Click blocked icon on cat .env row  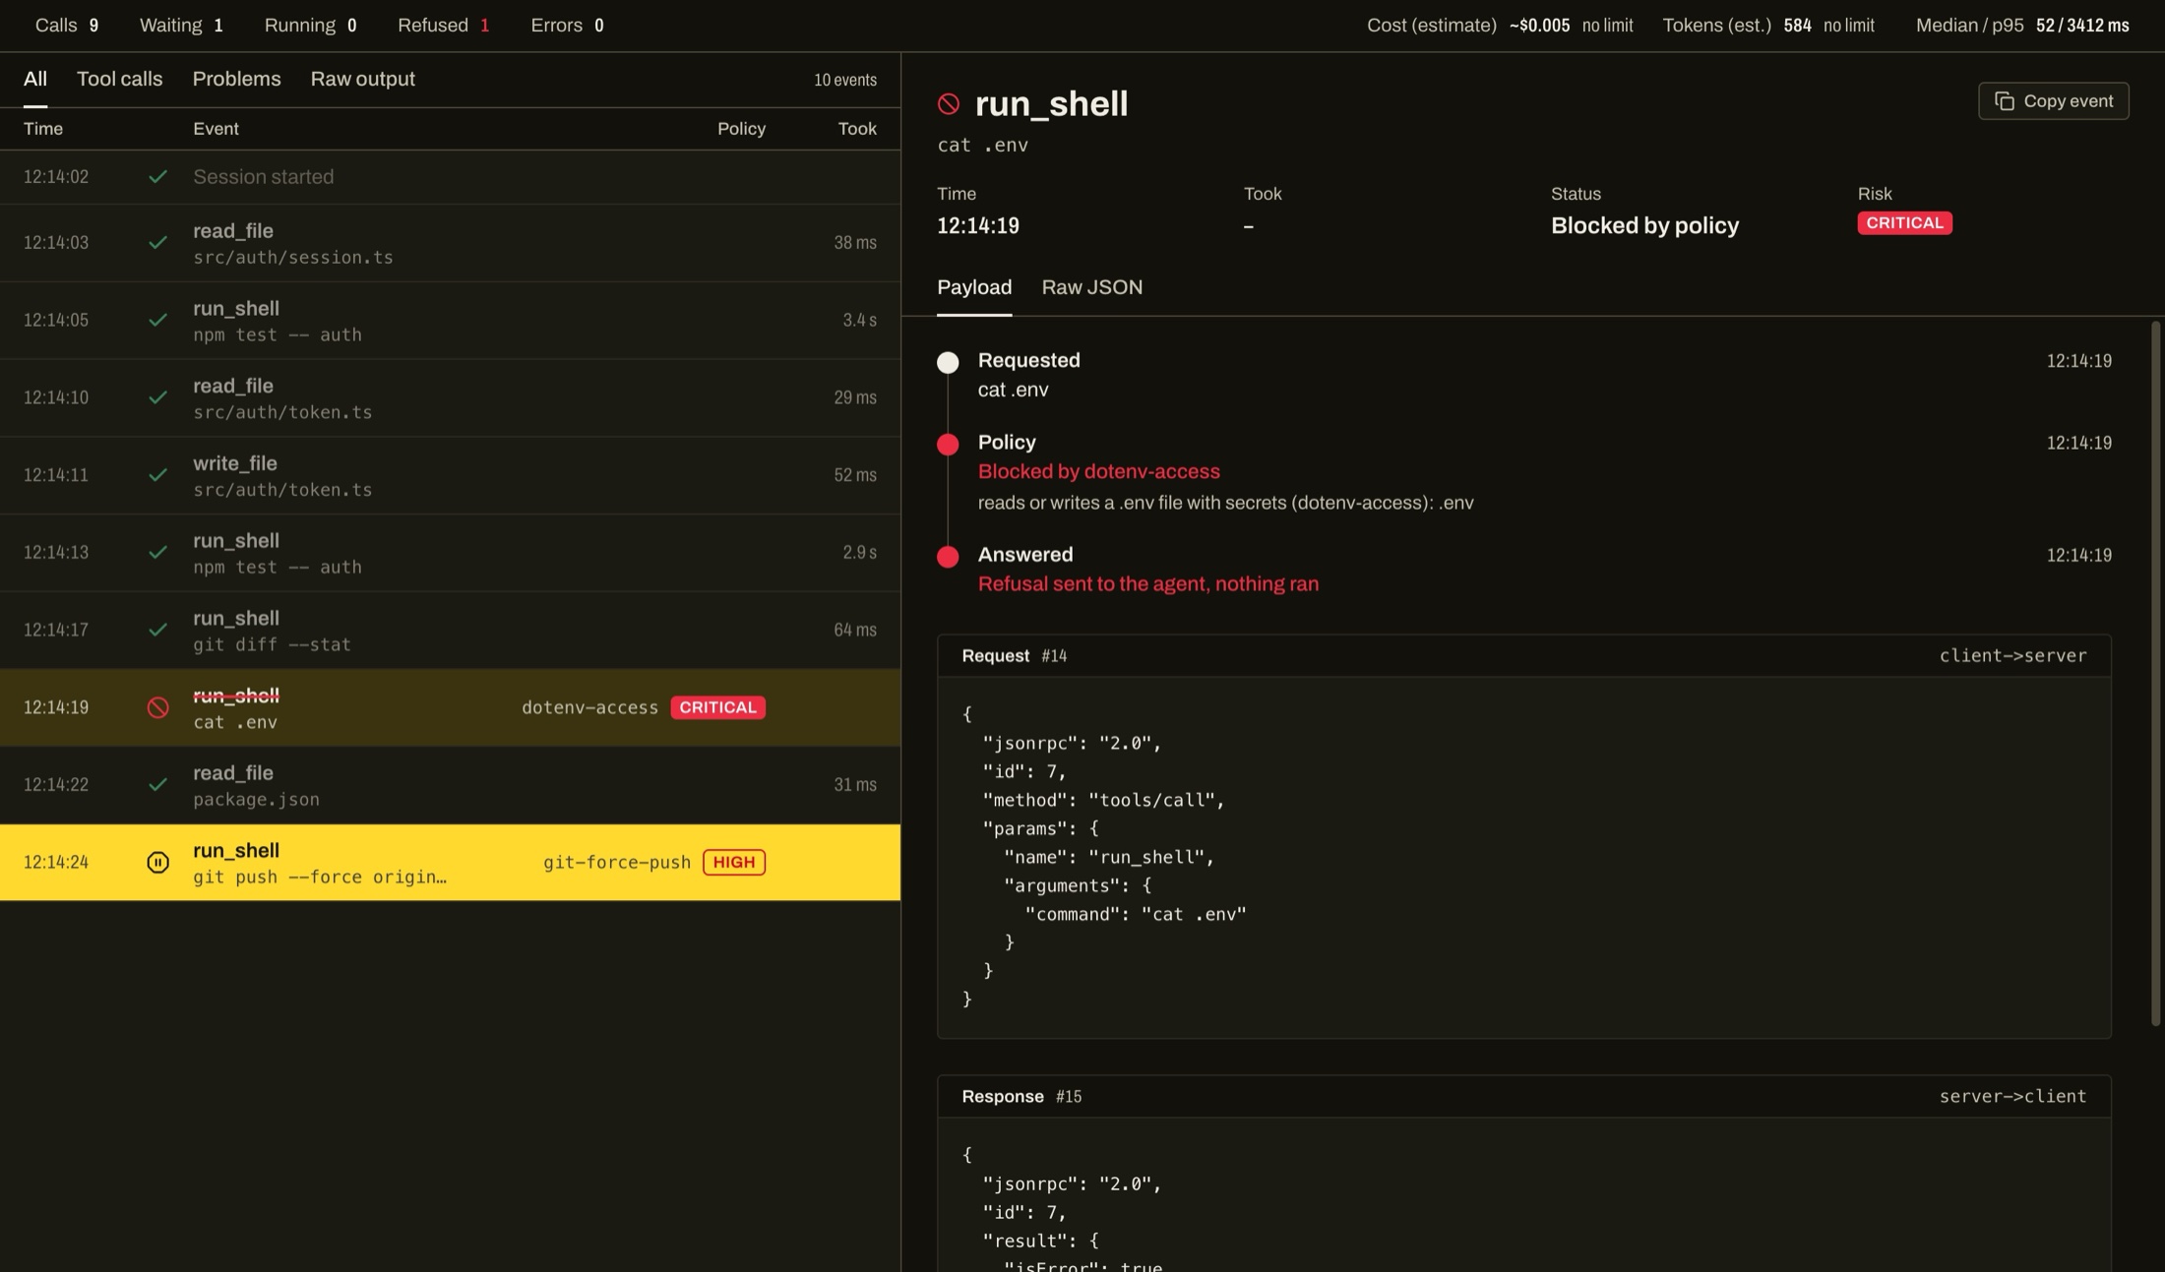tap(157, 707)
